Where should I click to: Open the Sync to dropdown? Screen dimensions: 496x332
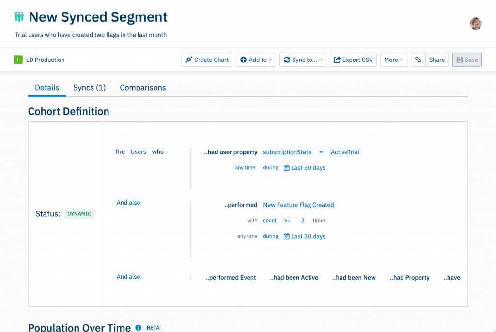(x=303, y=60)
